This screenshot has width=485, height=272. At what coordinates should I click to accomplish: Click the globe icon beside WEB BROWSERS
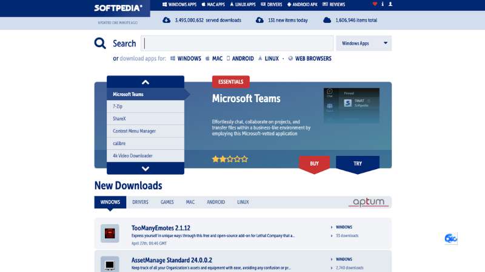click(290, 58)
